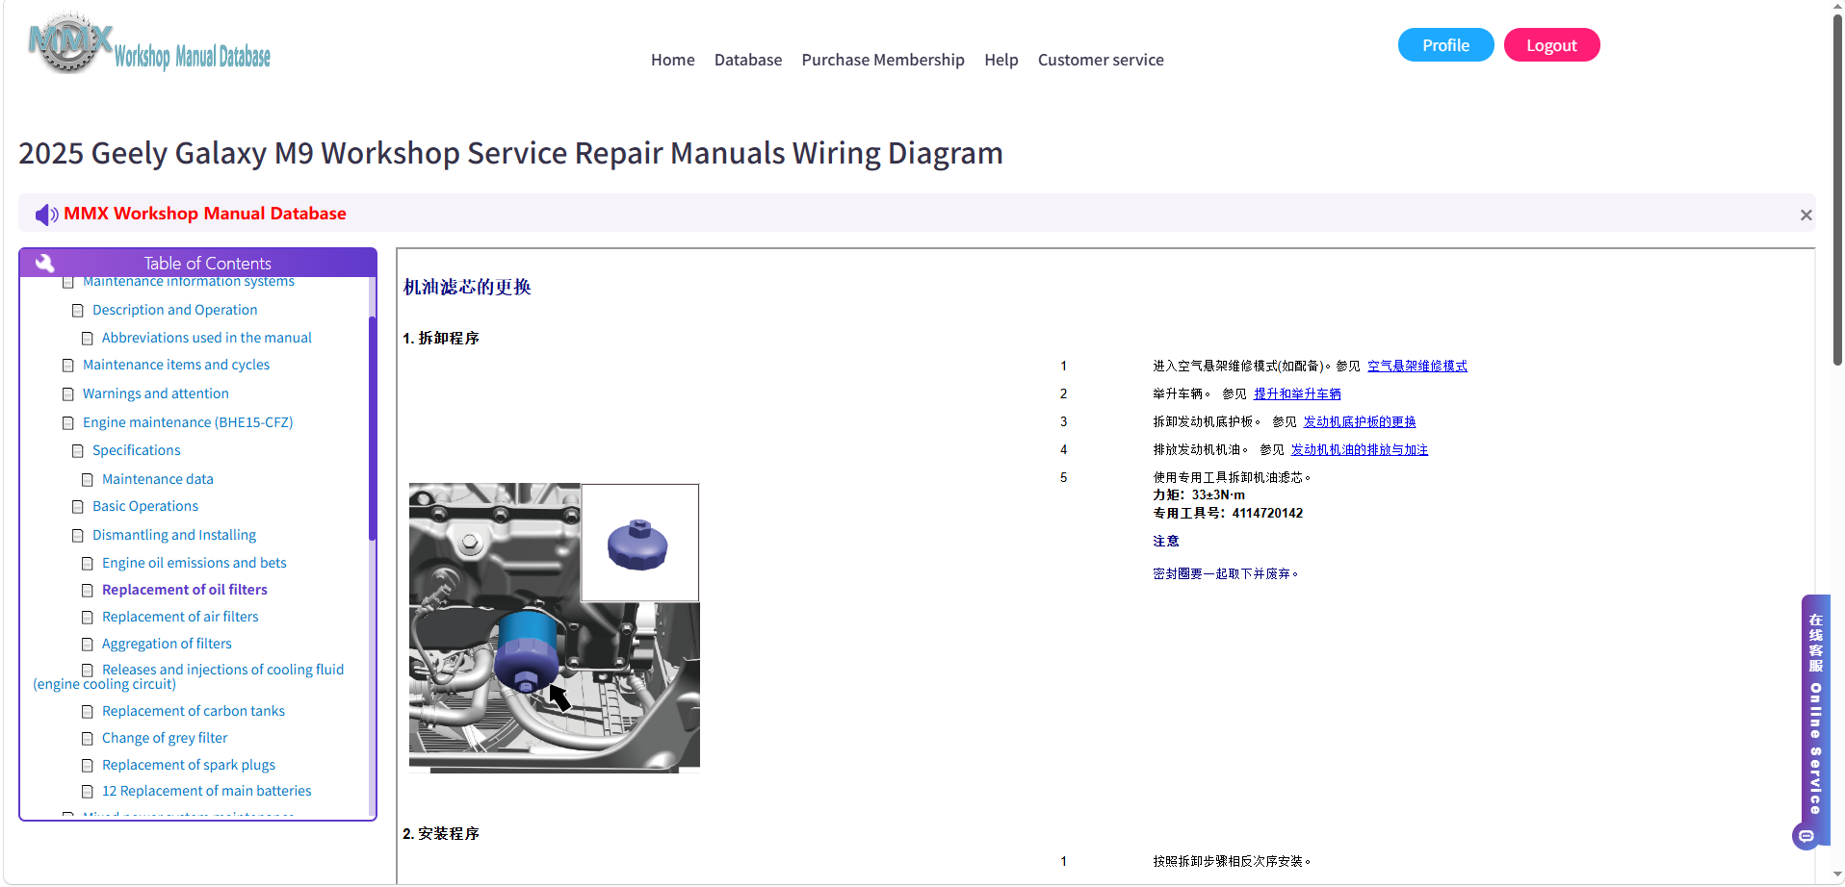Click the page icon beside Specifications

tap(78, 451)
